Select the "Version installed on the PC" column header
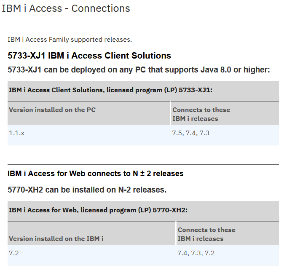 coord(52,110)
